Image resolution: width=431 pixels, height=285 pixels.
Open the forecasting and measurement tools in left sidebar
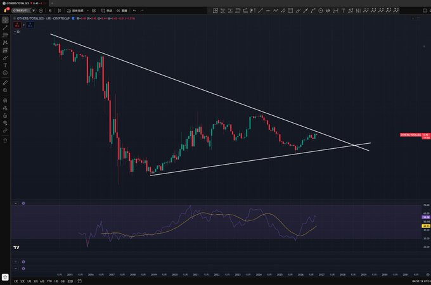[5, 50]
